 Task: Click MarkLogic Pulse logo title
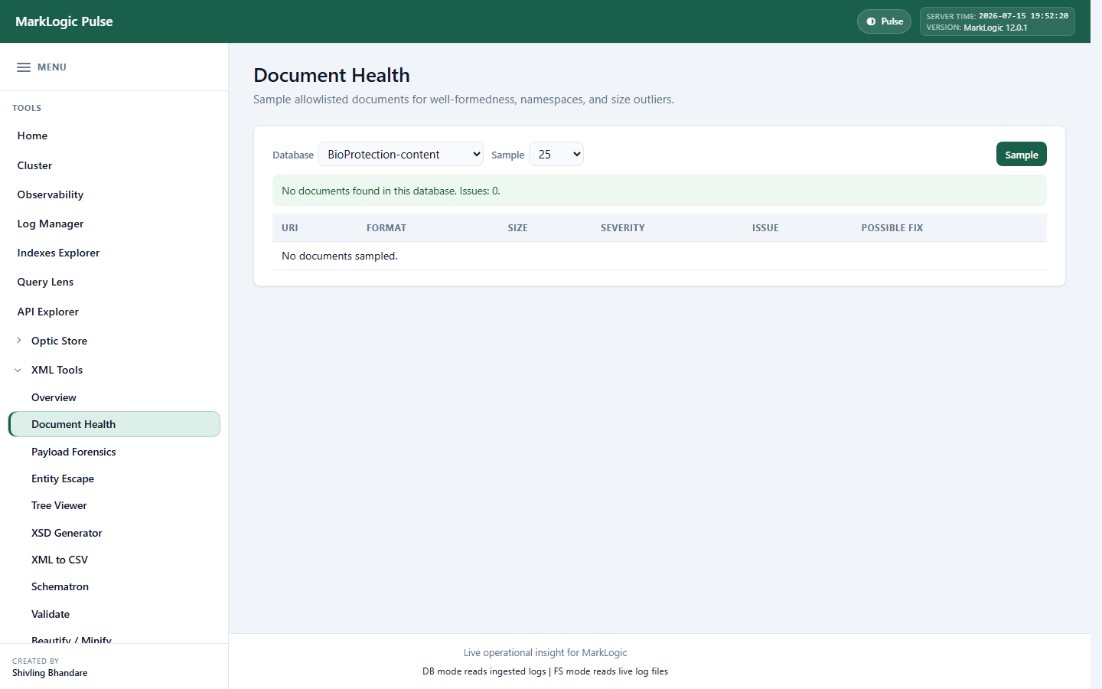coord(64,21)
